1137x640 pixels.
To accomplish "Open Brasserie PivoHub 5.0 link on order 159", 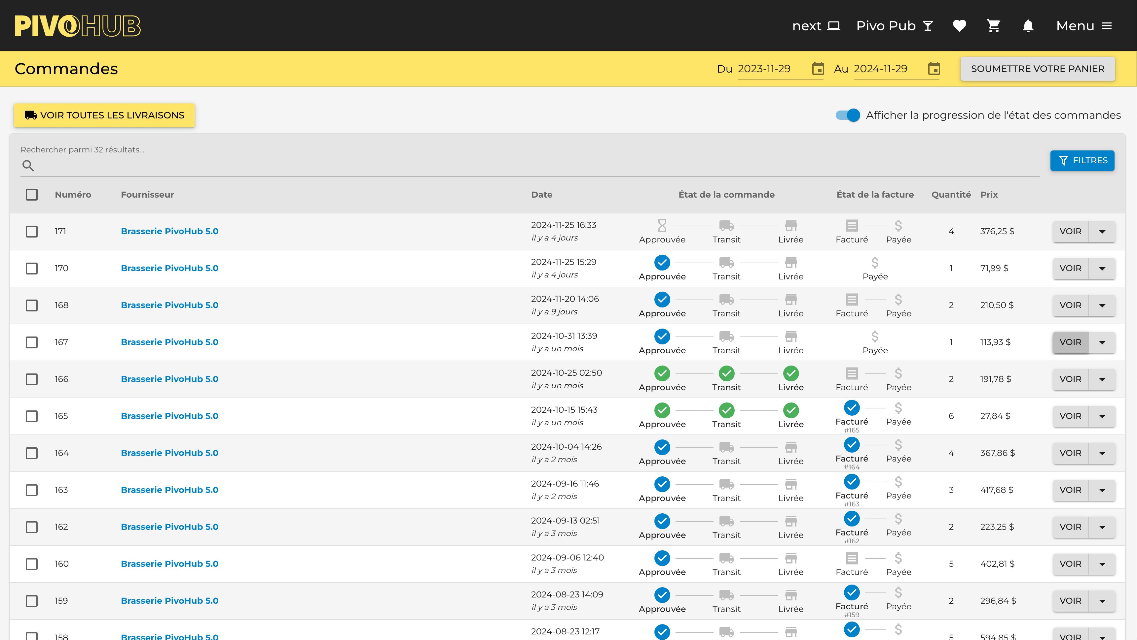I will [x=169, y=601].
